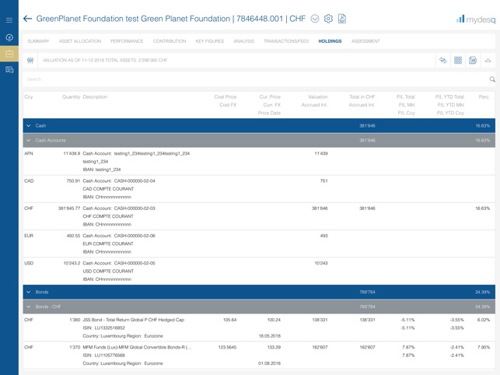The height and width of the screenshot is (375, 500).
Task: Collapse the Bonds - CHF subgroup
Action: (x=29, y=307)
